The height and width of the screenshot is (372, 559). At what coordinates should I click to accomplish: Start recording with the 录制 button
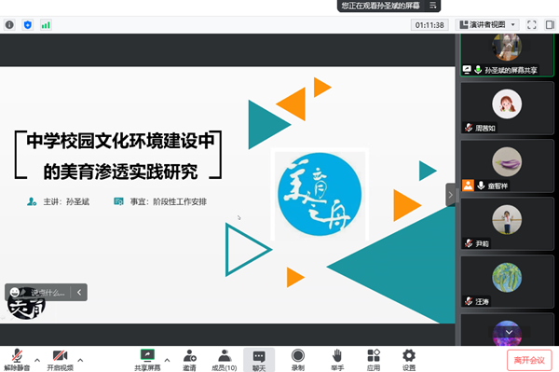tap(298, 360)
